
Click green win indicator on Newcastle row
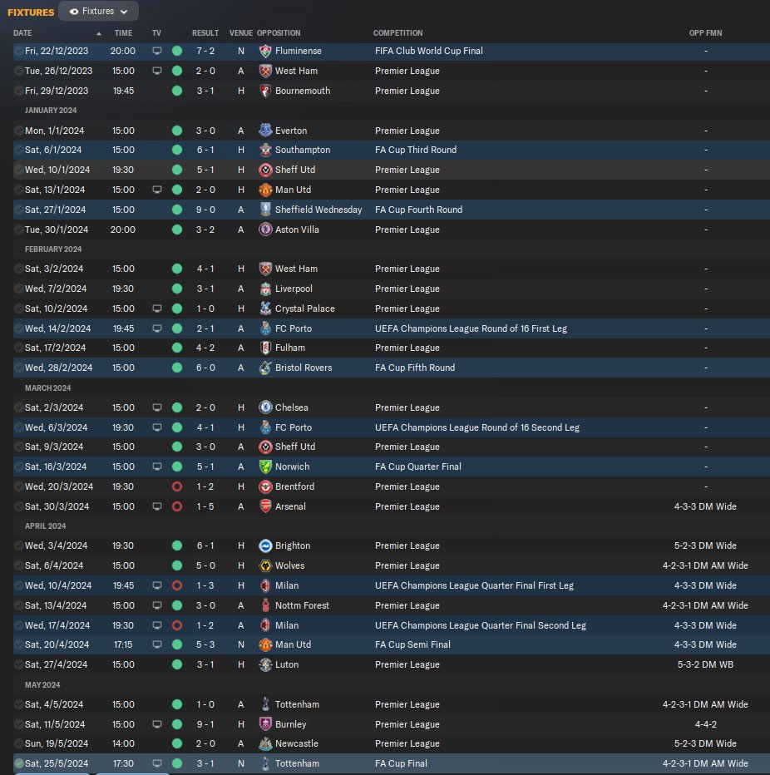[x=177, y=744]
